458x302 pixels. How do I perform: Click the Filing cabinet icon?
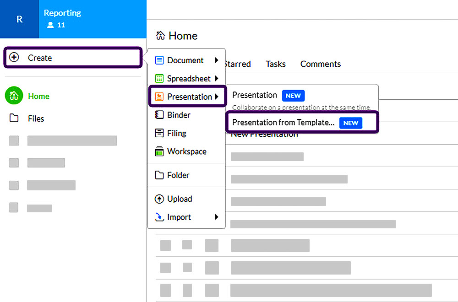click(159, 133)
